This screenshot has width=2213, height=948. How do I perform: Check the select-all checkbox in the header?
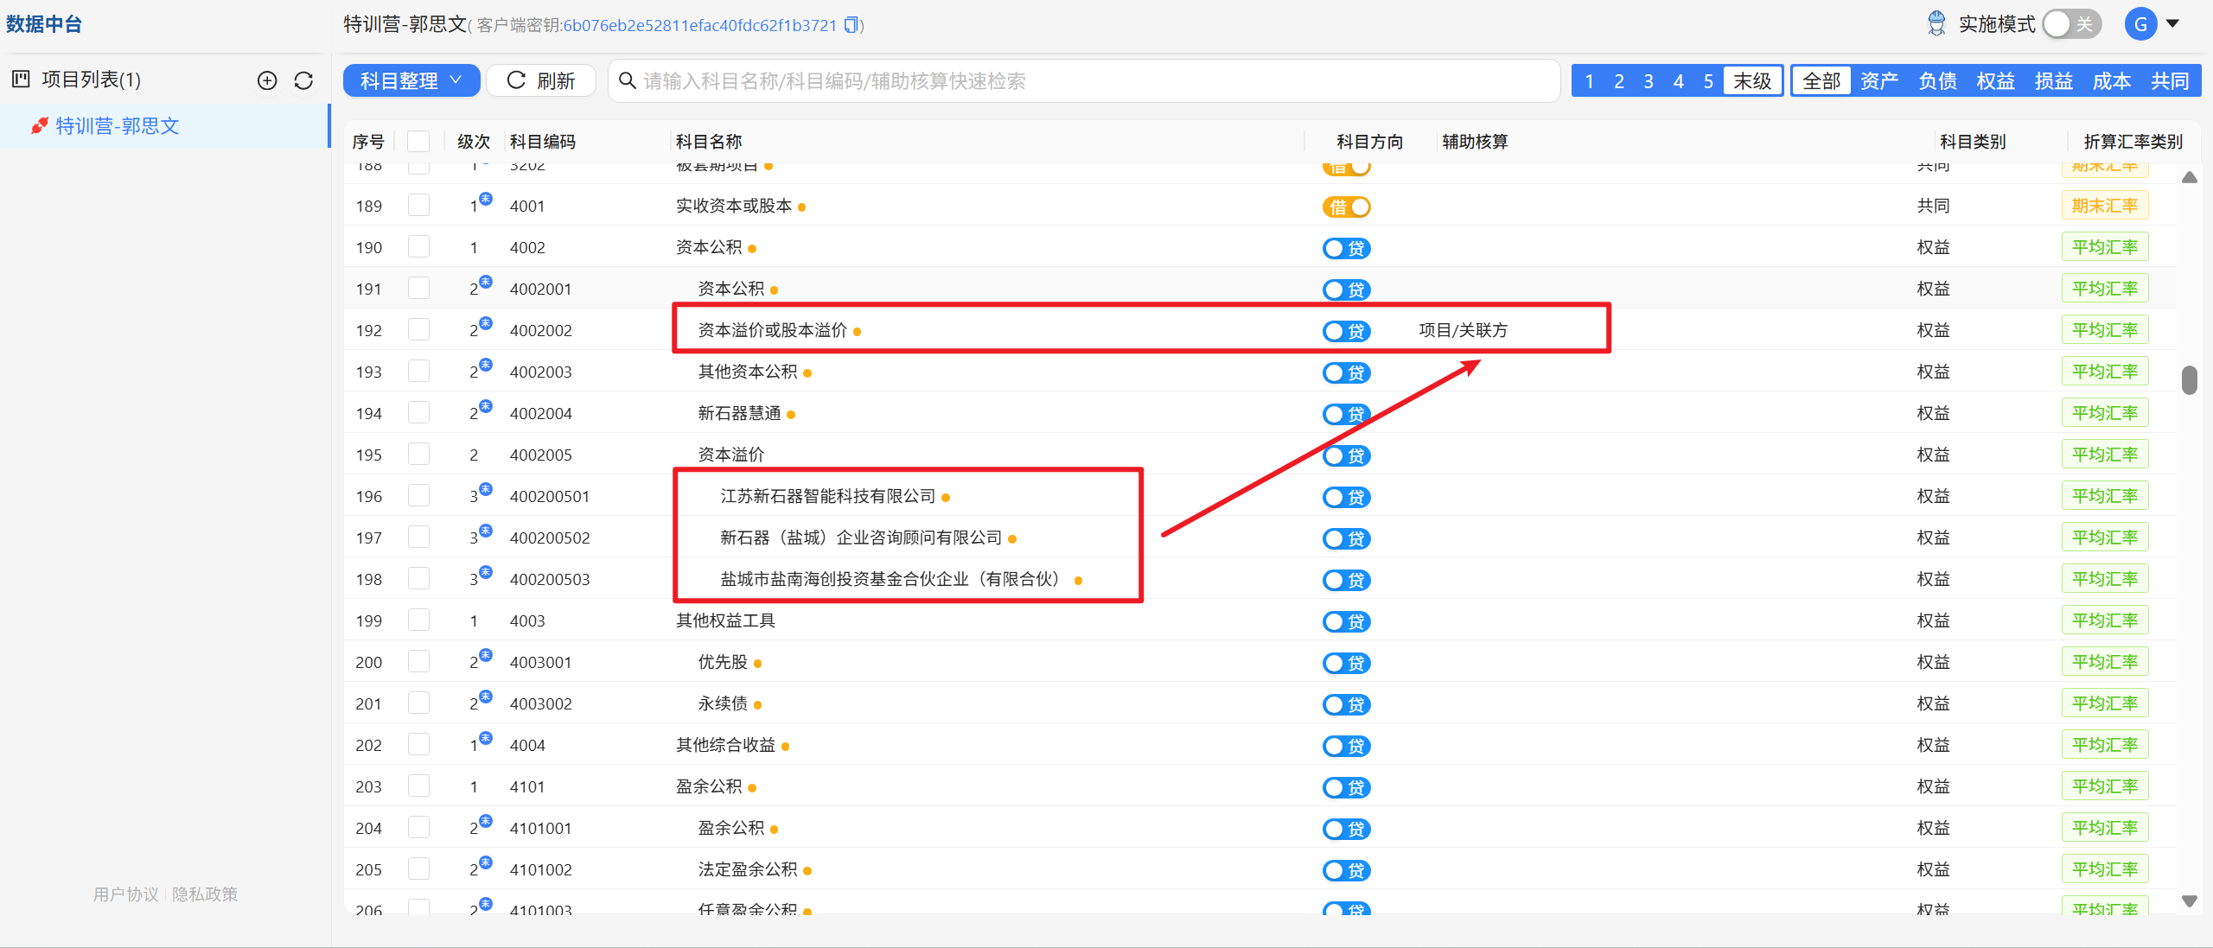point(418,141)
